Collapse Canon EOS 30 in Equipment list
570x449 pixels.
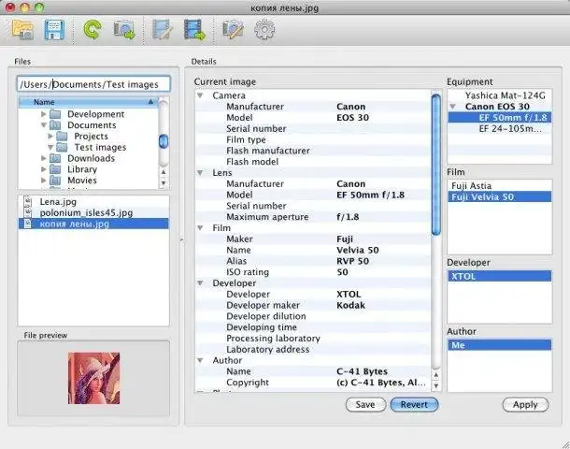pos(453,107)
